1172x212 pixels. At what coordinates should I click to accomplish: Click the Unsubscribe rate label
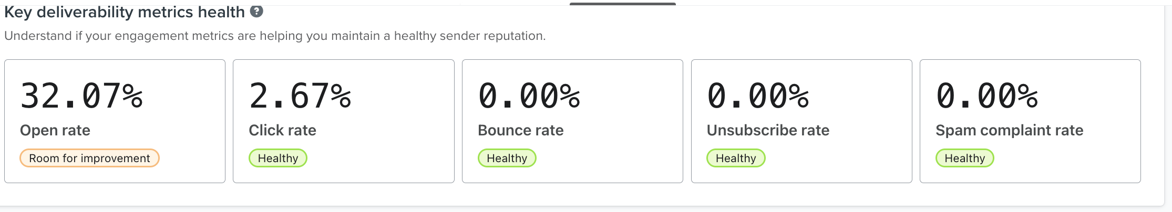point(768,130)
